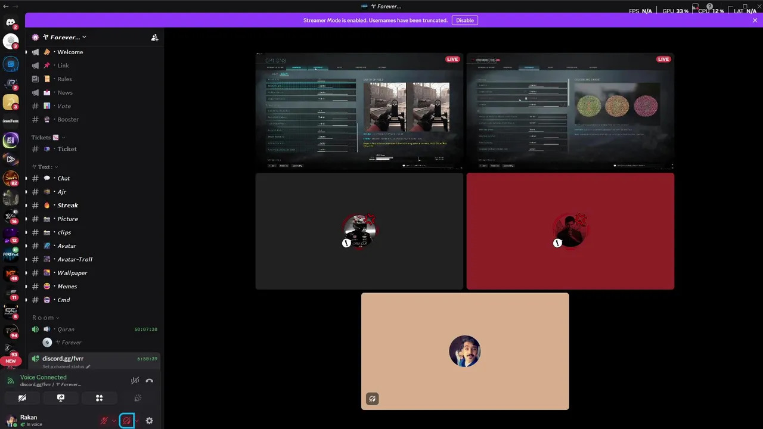
Task: Open server icon with 48 badge
Action: pos(11,274)
